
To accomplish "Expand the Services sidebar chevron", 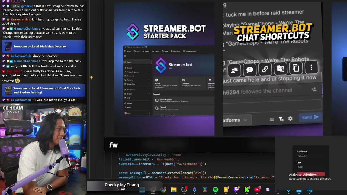I will 149,94.
